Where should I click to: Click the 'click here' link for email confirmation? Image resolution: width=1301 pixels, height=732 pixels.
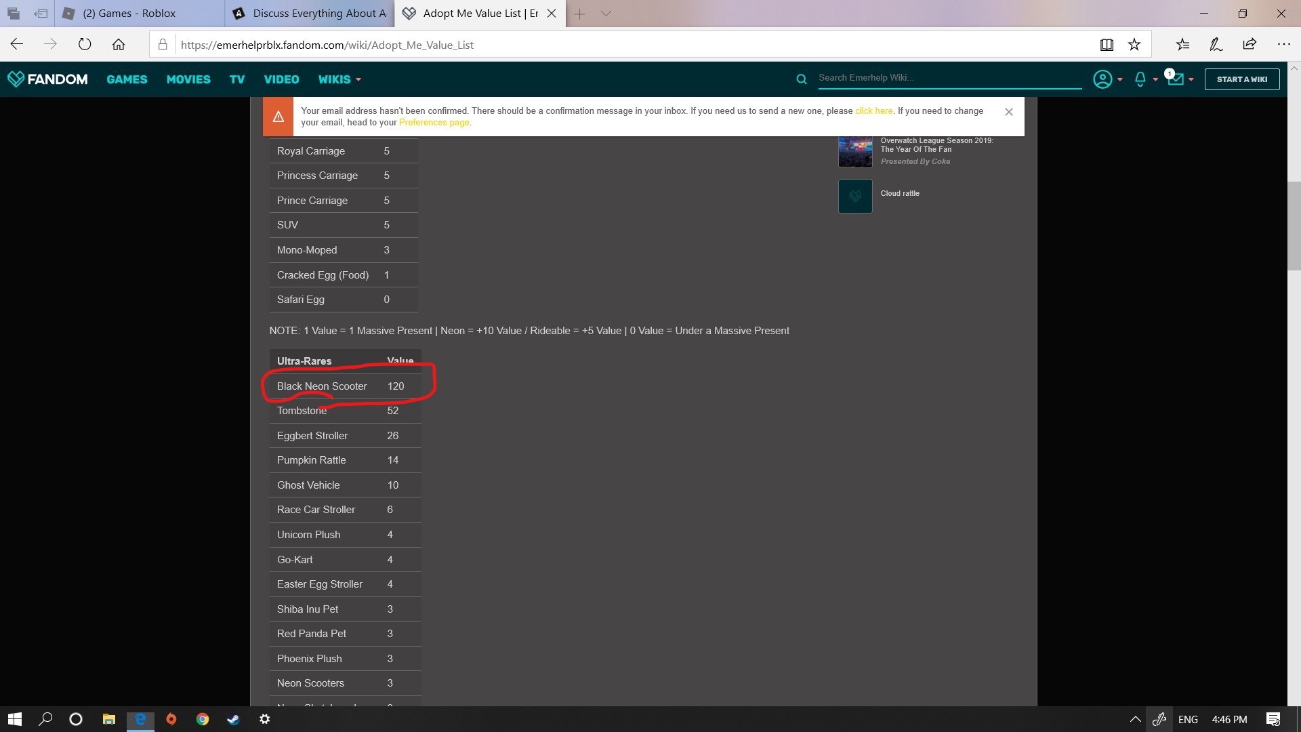click(x=873, y=111)
